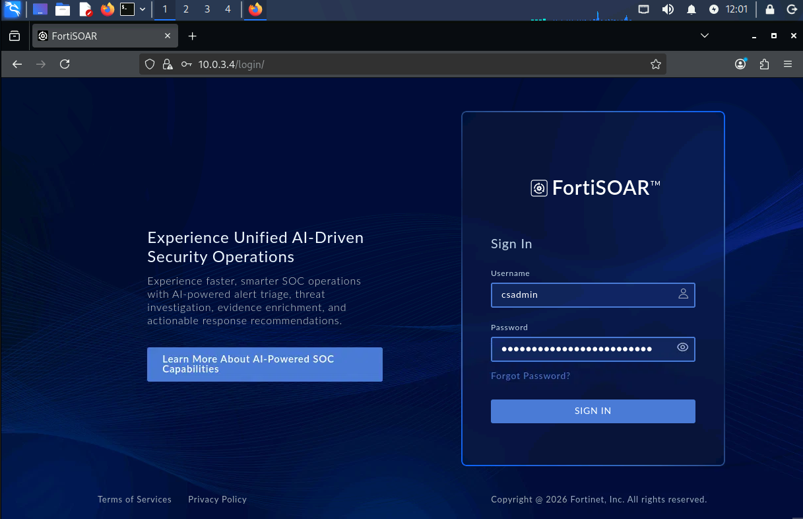Open a new browser tab with plus
The image size is (803, 519).
point(192,36)
